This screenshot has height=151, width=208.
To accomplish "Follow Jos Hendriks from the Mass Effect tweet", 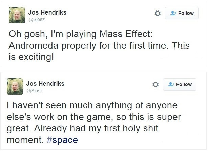I will pyautogui.click(x=181, y=13).
